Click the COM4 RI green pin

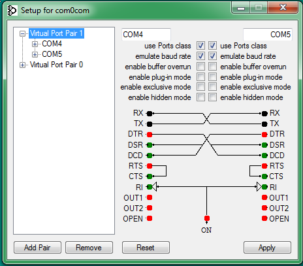150,187
